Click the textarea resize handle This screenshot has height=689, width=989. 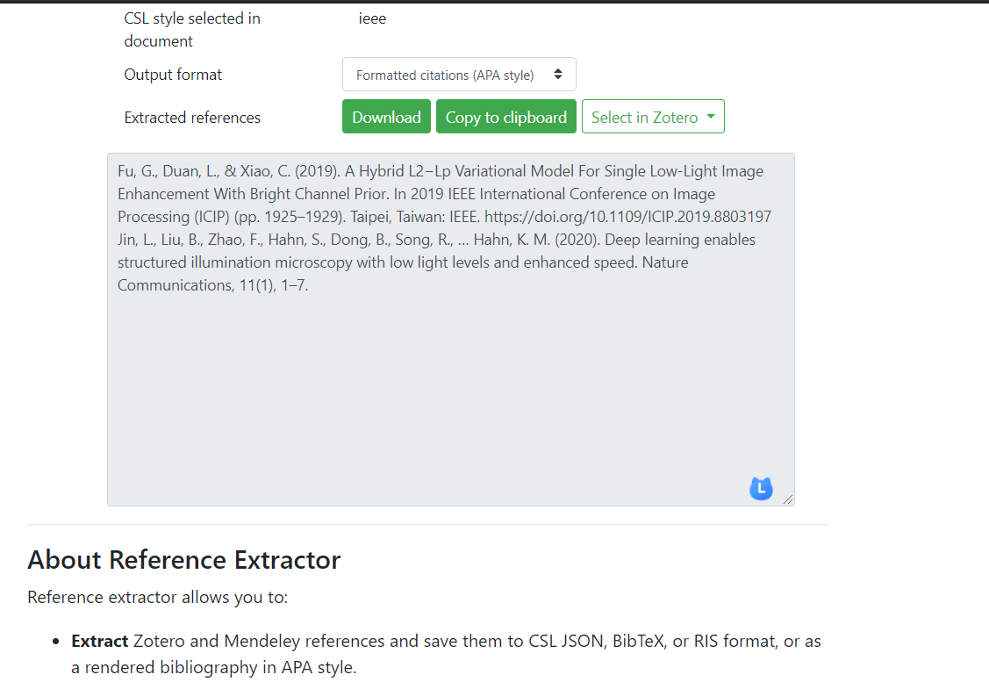point(789,499)
